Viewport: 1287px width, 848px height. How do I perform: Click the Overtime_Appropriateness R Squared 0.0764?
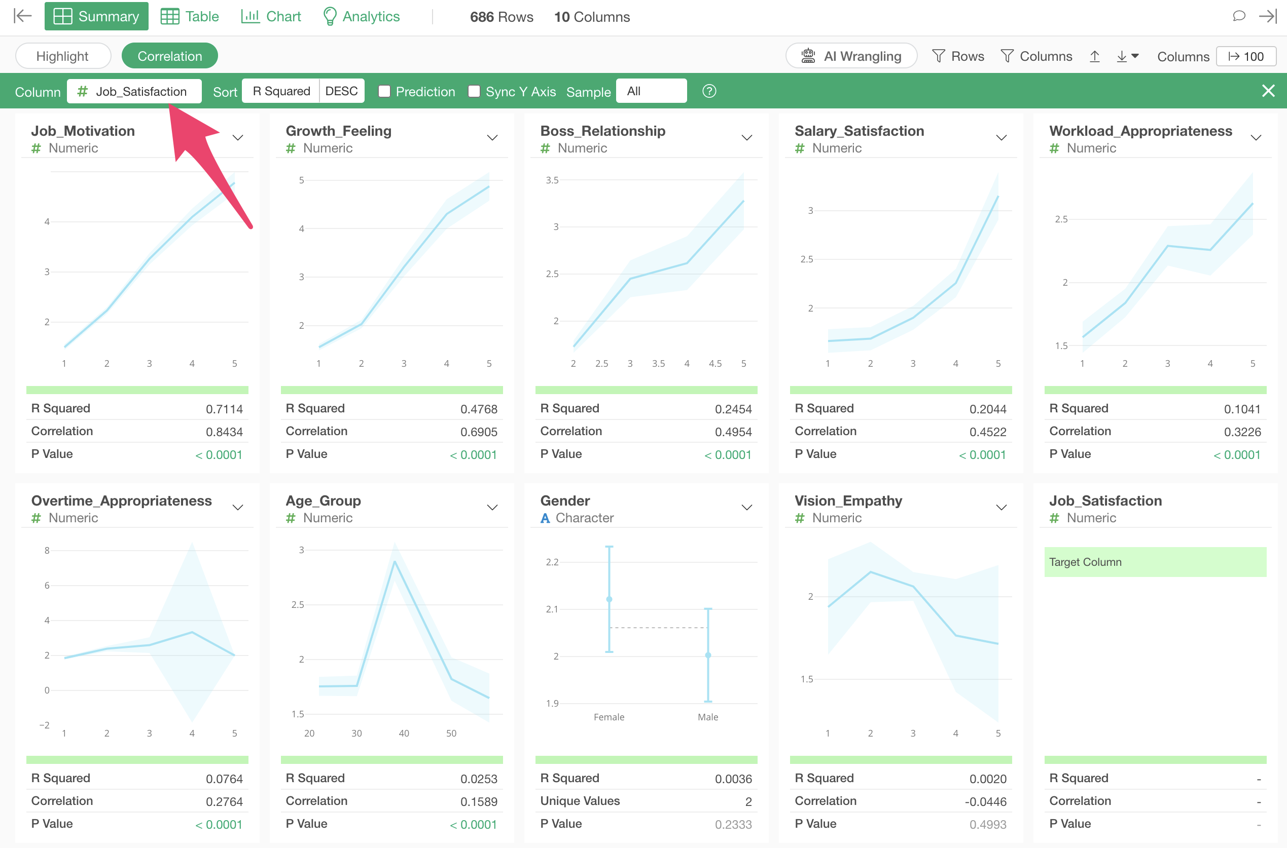(224, 779)
